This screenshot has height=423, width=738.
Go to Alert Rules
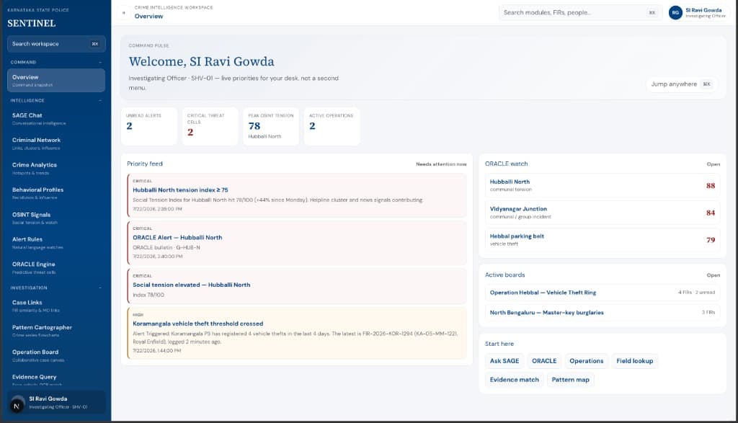click(x=56, y=243)
